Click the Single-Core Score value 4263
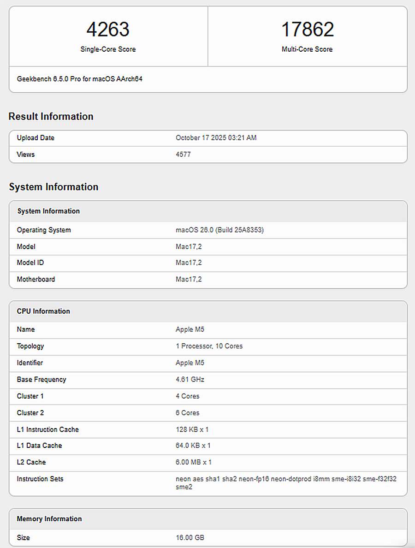The height and width of the screenshot is (548, 415). [108, 30]
